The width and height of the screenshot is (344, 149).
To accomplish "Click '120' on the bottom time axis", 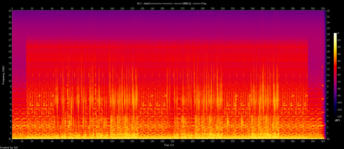I will (x=132, y=141).
